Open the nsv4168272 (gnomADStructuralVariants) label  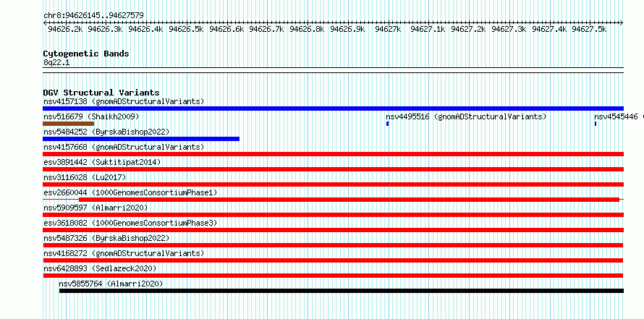pyautogui.click(x=124, y=253)
